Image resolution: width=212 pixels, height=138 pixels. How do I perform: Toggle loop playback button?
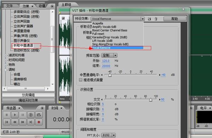pyautogui.click(x=39, y=115)
